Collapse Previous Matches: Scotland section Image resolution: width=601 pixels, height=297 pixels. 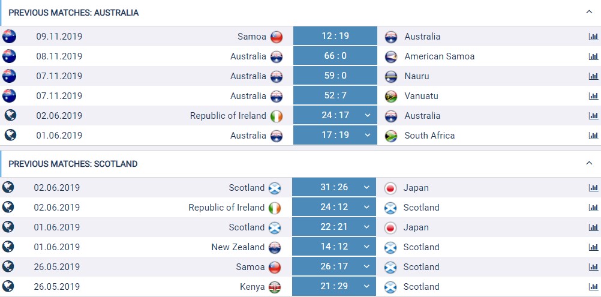pos(589,163)
